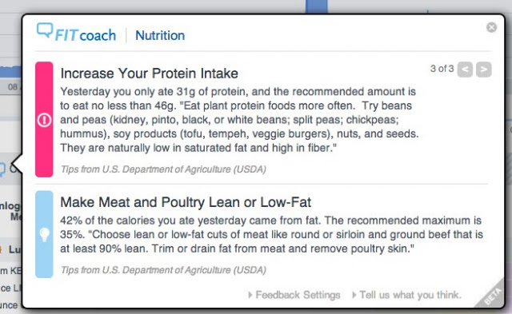Close the FITcoach Nutrition popup
Screen dimensions: 512x314
click(x=491, y=27)
